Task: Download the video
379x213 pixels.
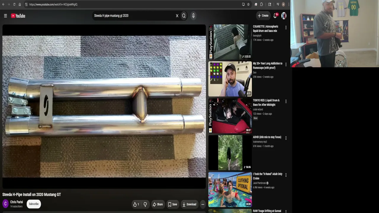Action: (x=189, y=204)
